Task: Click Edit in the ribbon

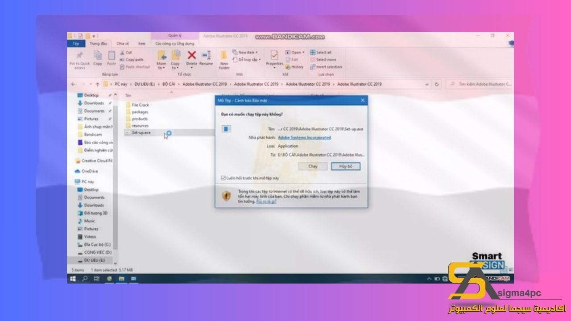Action: (x=292, y=59)
